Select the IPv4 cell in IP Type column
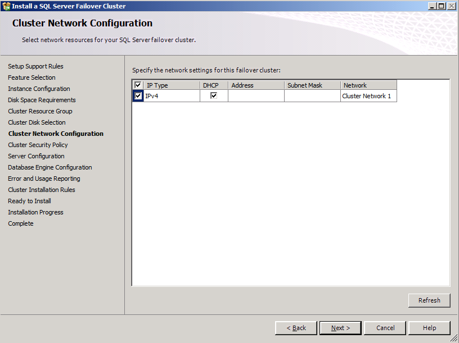Image resolution: width=459 pixels, height=343 pixels. [172, 96]
